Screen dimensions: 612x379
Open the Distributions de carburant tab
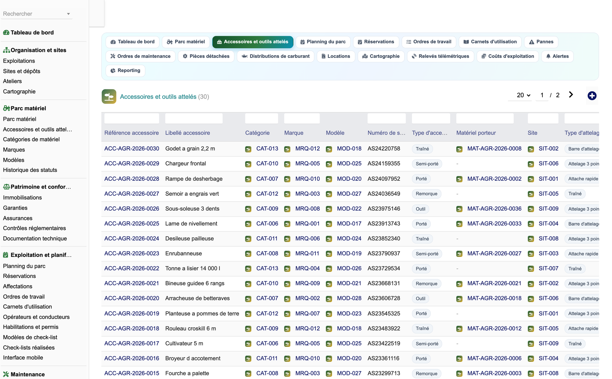pyautogui.click(x=275, y=56)
